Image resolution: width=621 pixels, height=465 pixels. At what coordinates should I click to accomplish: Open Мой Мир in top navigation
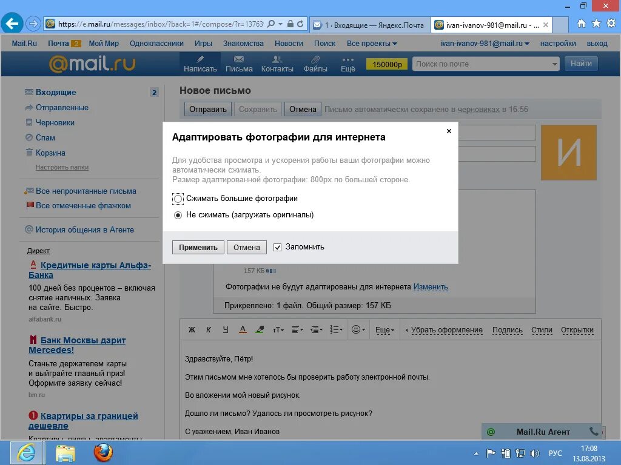[104, 44]
